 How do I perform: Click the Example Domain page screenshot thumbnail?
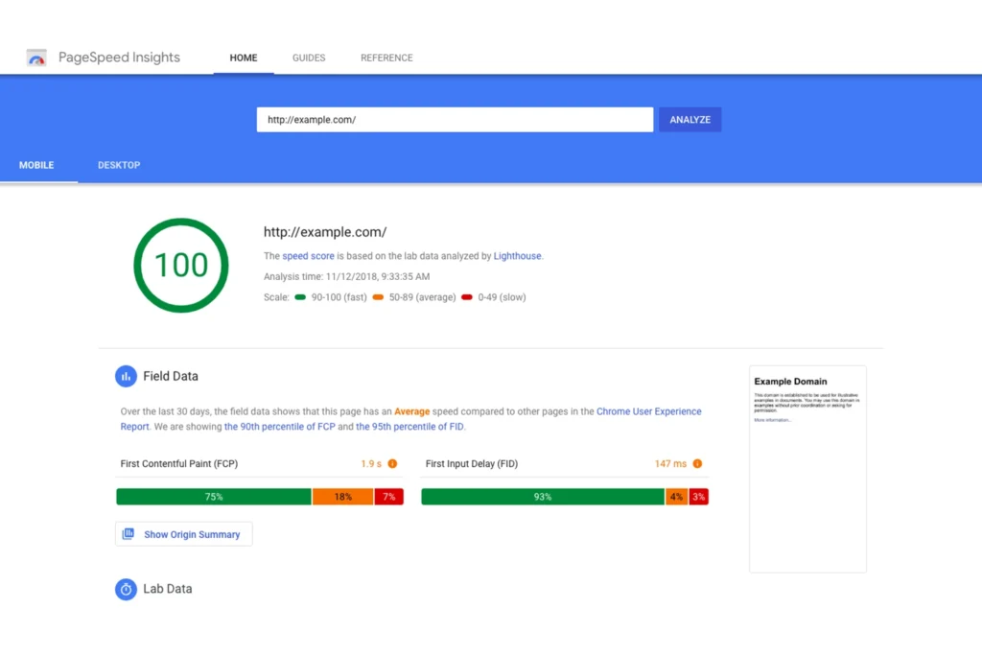(x=807, y=469)
